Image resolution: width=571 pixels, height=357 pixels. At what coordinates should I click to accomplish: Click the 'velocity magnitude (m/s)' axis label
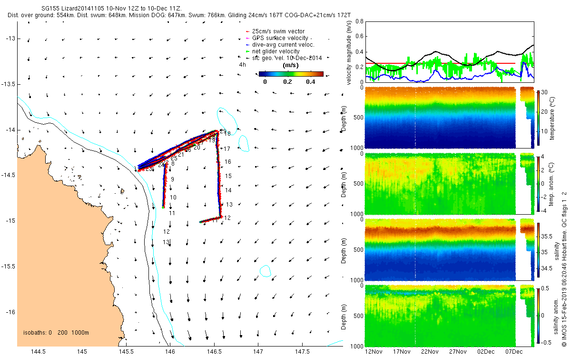click(349, 53)
